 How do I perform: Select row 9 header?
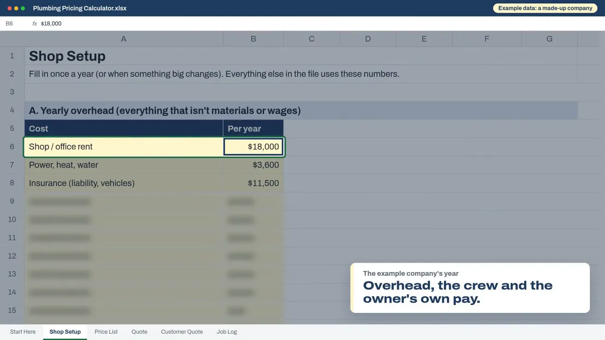12,201
